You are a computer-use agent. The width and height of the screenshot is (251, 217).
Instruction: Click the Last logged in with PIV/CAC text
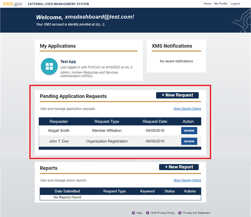click(x=97, y=67)
